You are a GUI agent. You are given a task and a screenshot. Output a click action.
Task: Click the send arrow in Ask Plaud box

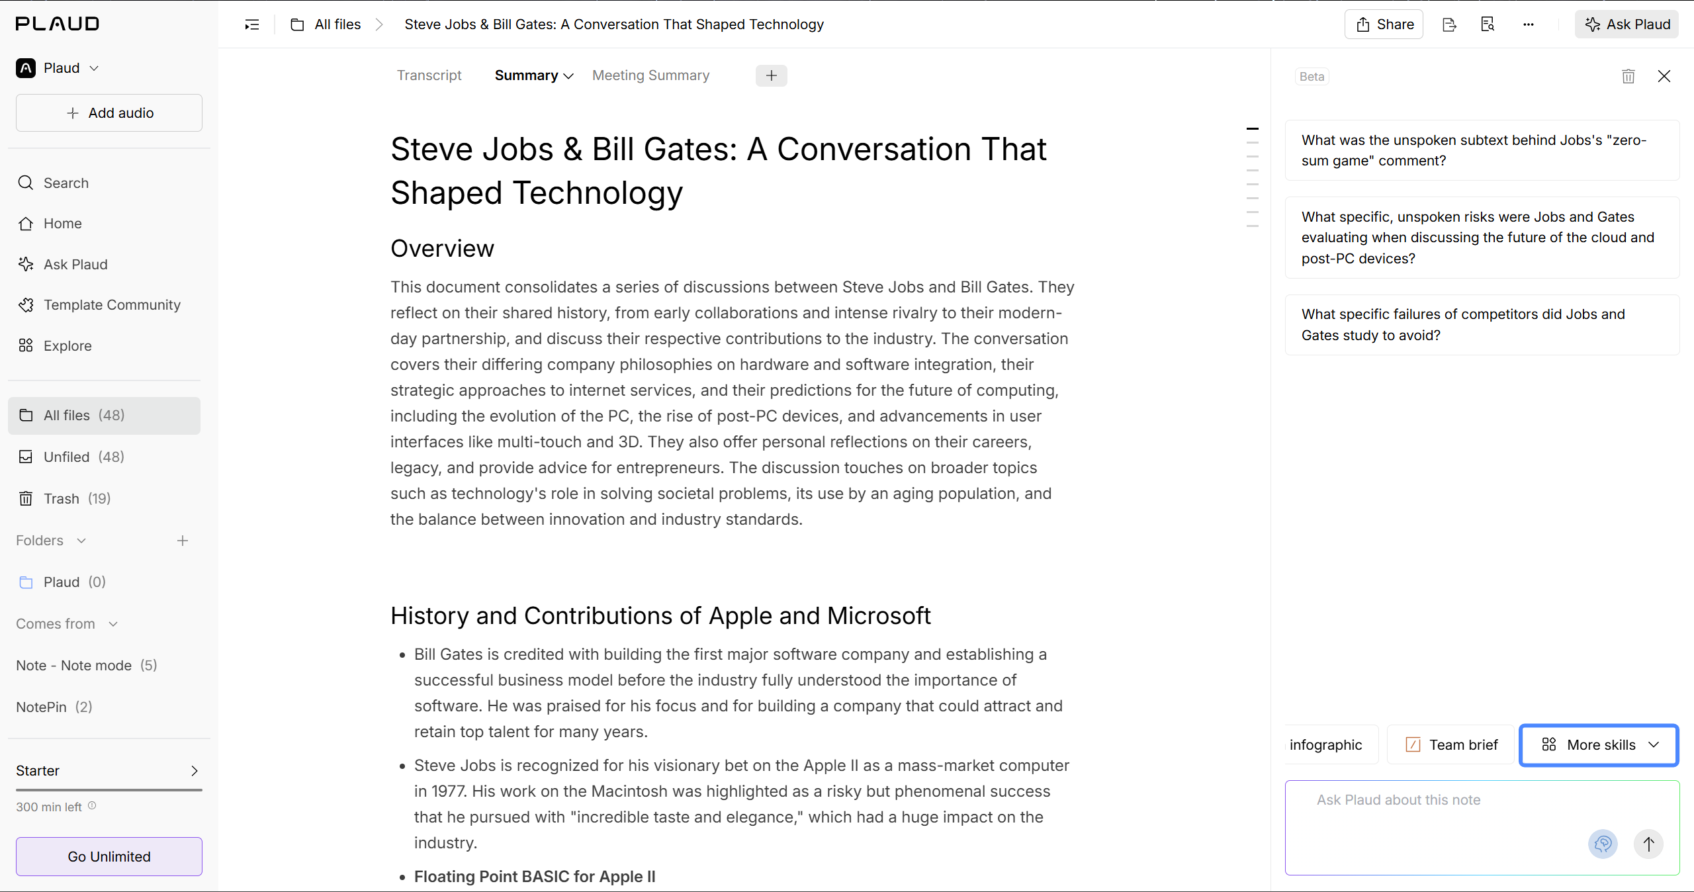1648,844
